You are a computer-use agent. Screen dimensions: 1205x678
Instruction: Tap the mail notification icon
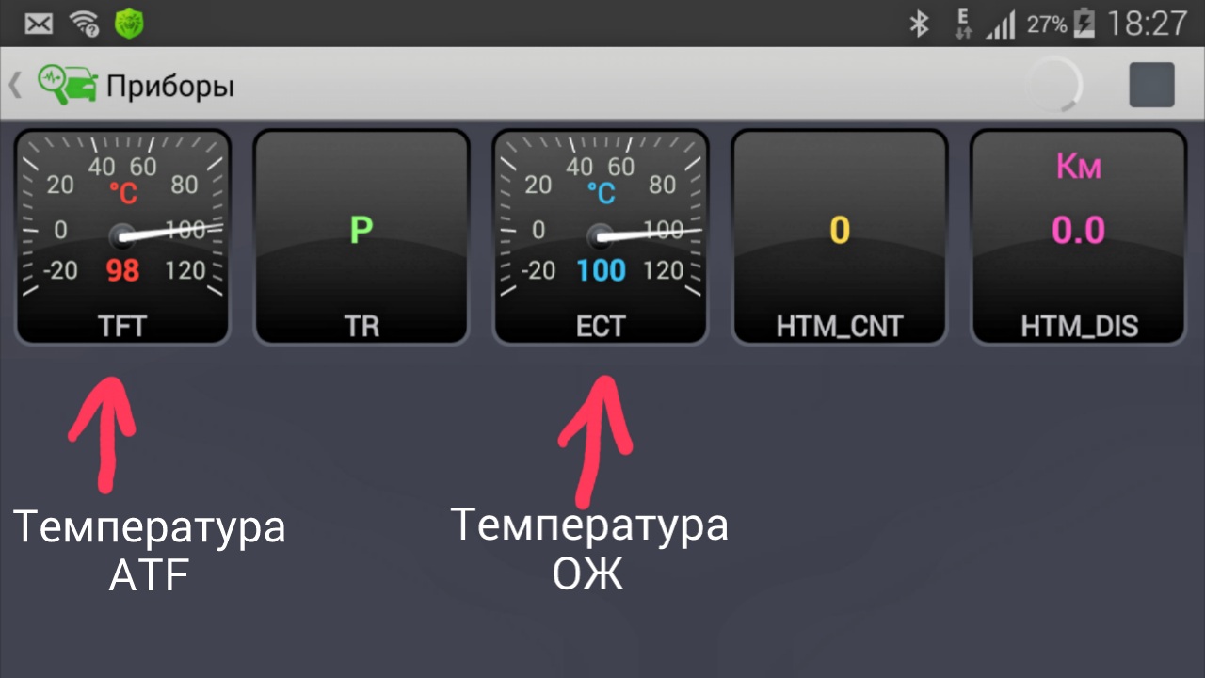[39, 24]
